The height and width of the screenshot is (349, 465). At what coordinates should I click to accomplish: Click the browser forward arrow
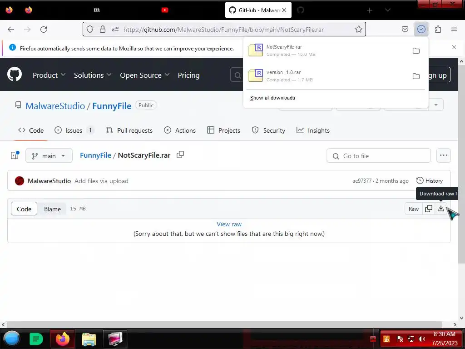pos(27,30)
